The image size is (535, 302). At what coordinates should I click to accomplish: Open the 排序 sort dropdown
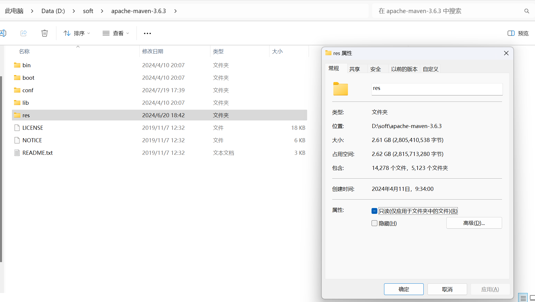pyautogui.click(x=77, y=33)
